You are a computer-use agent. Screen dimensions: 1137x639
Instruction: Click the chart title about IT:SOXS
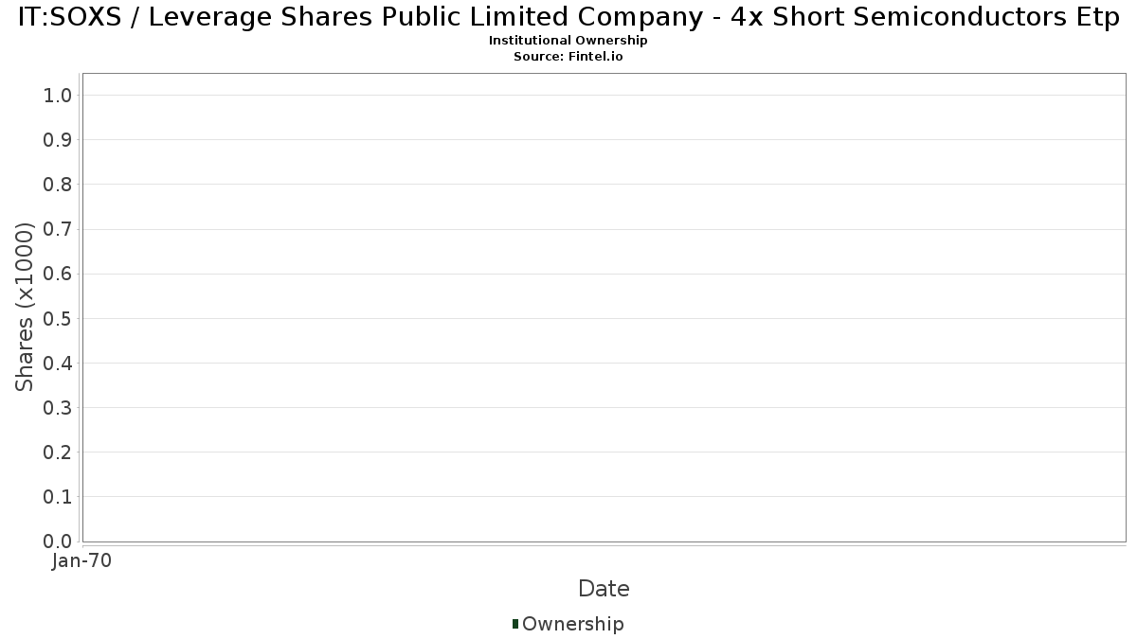click(x=568, y=19)
